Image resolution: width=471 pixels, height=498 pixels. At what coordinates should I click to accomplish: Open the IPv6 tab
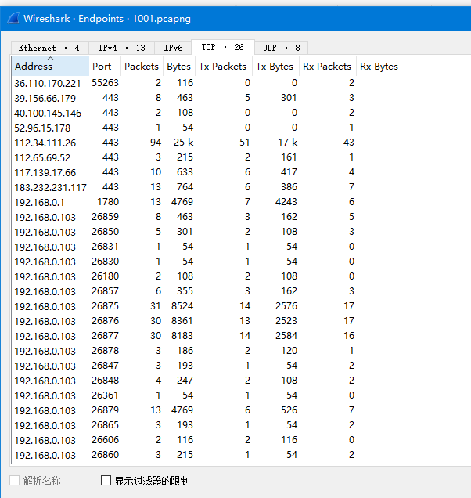tap(173, 48)
